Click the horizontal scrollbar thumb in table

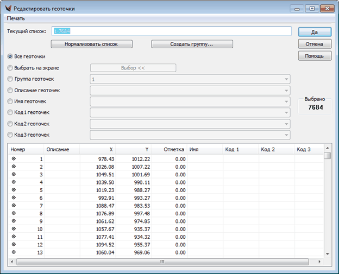[161, 262]
